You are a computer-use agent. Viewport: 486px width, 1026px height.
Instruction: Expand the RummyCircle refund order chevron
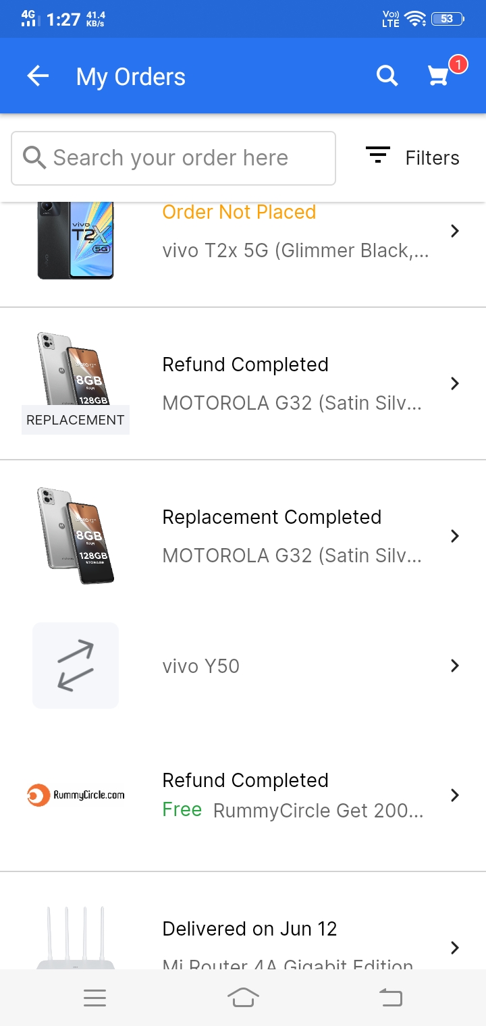[x=455, y=795]
